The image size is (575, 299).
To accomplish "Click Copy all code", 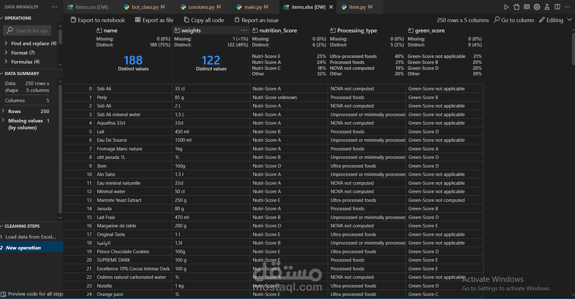I will (x=204, y=20).
